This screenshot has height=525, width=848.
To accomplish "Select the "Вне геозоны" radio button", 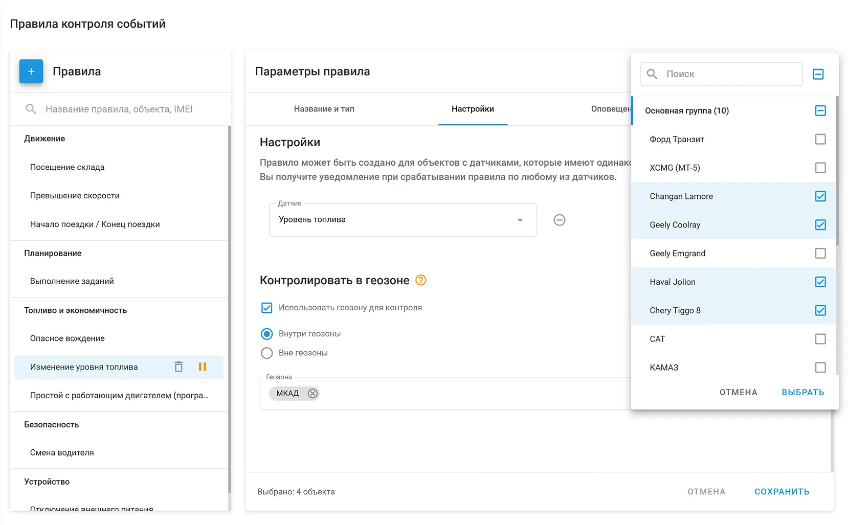I will 266,353.
